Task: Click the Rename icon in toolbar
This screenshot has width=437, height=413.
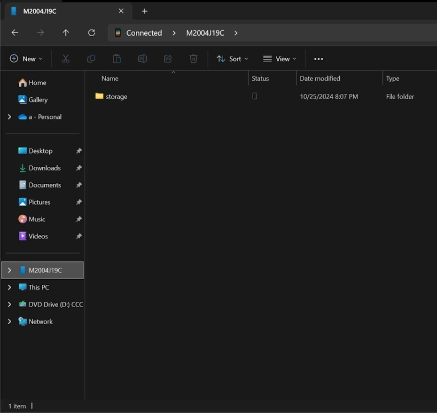Action: click(142, 59)
